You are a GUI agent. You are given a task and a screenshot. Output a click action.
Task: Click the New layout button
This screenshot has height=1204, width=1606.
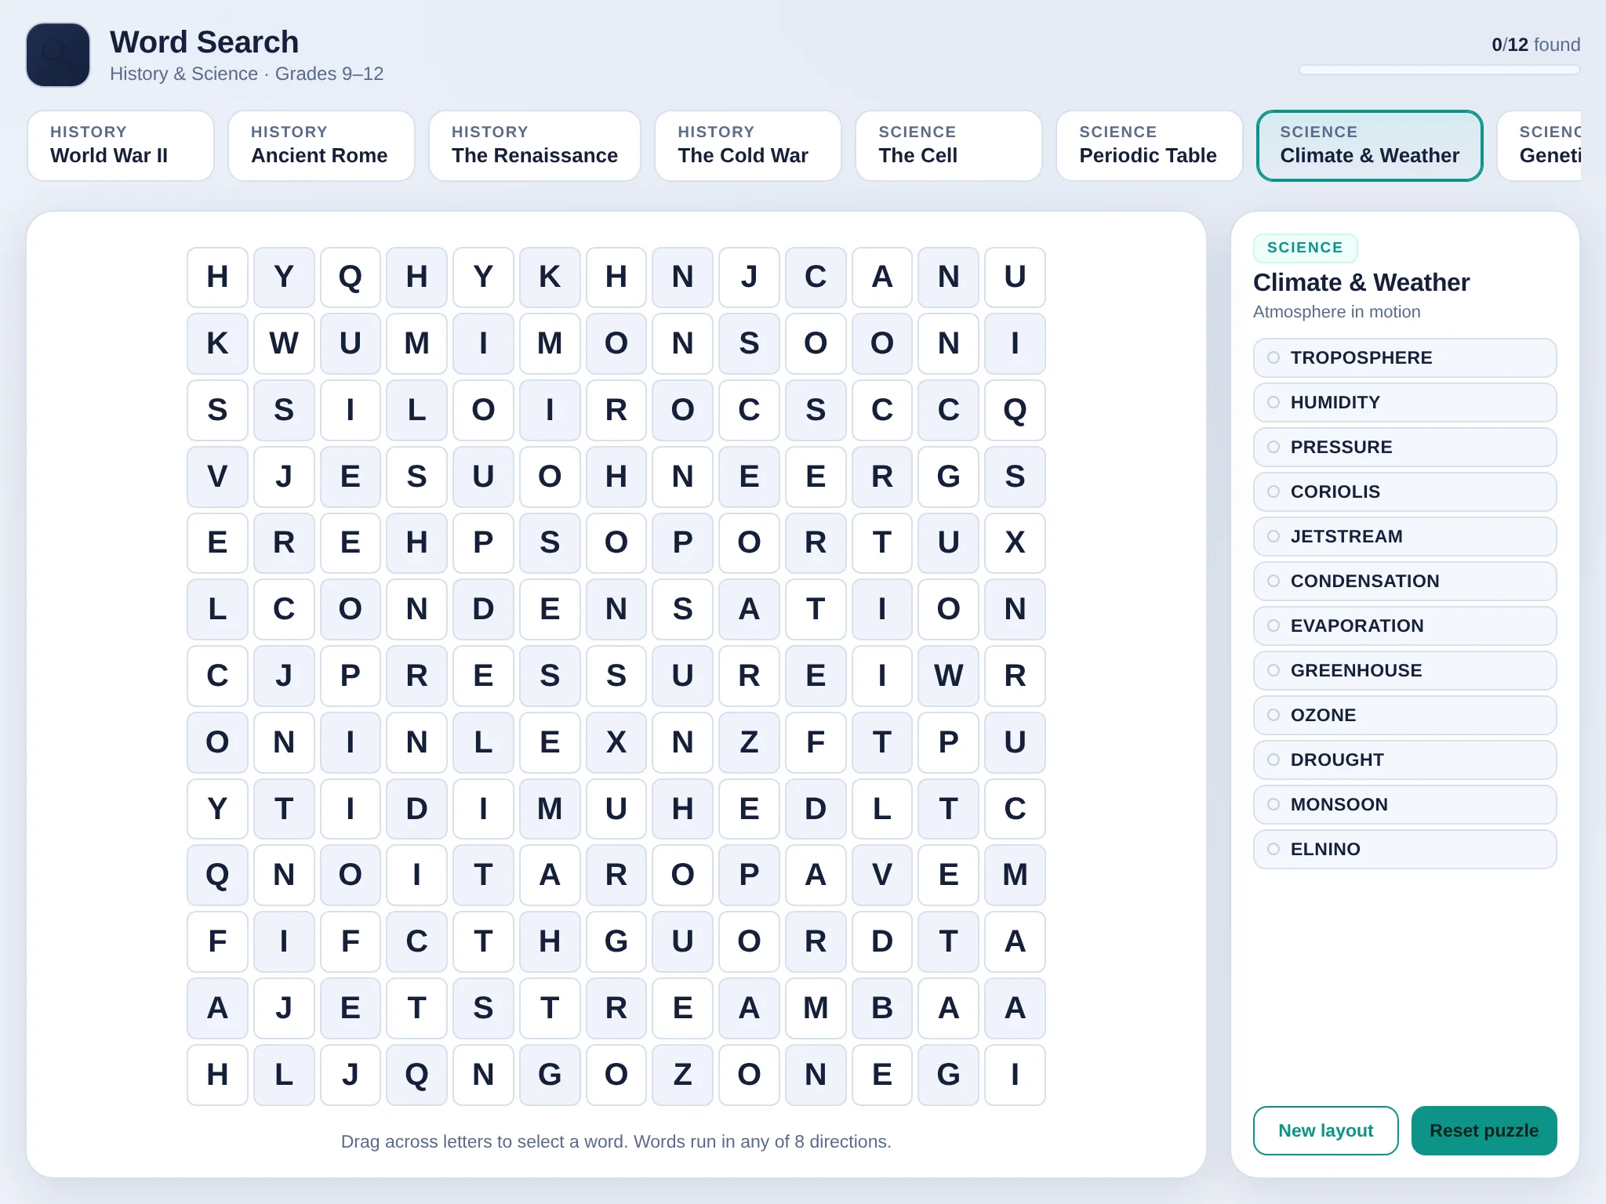click(1326, 1130)
